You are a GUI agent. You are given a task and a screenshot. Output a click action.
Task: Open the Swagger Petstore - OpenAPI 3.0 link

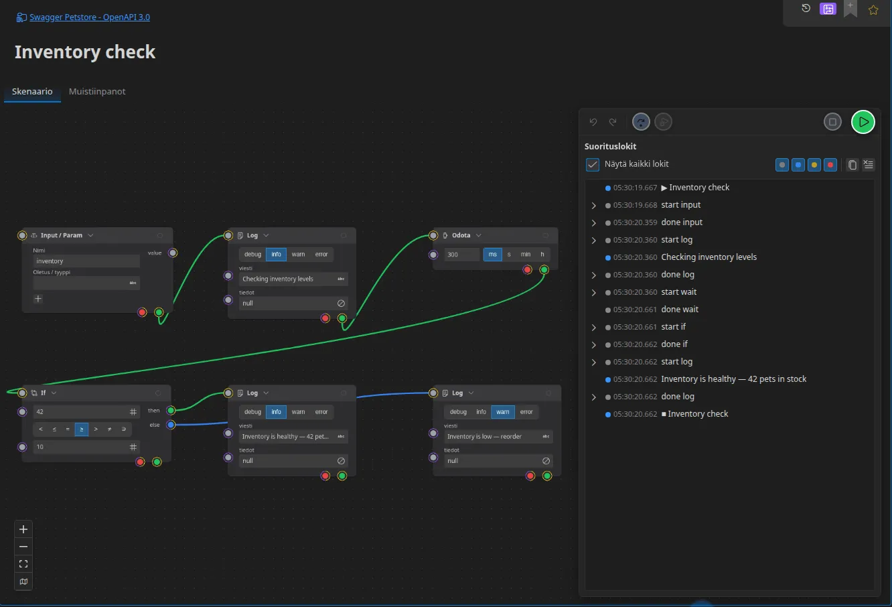click(x=90, y=17)
